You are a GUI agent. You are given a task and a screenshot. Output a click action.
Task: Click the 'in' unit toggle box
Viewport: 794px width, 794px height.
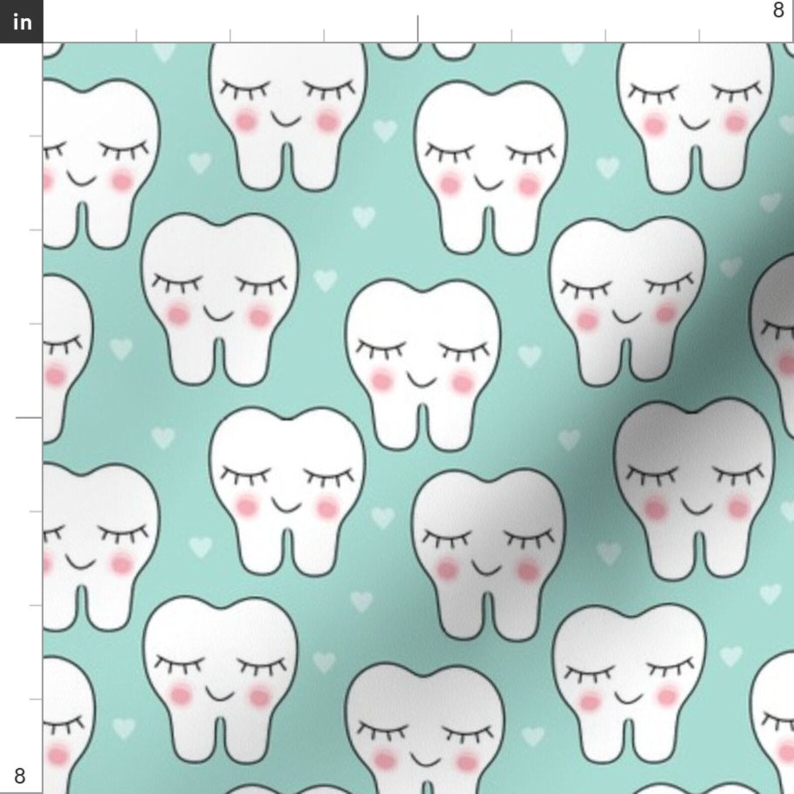pyautogui.click(x=21, y=21)
